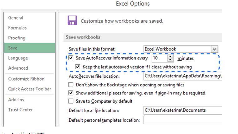238x134 pixels.
Task: Go to the Advanced options category
Action: click(18, 68)
